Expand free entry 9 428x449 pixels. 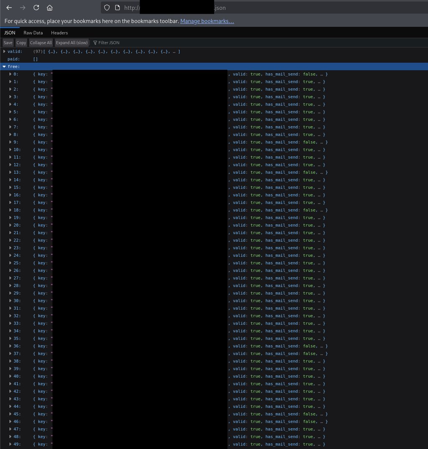tap(10, 142)
